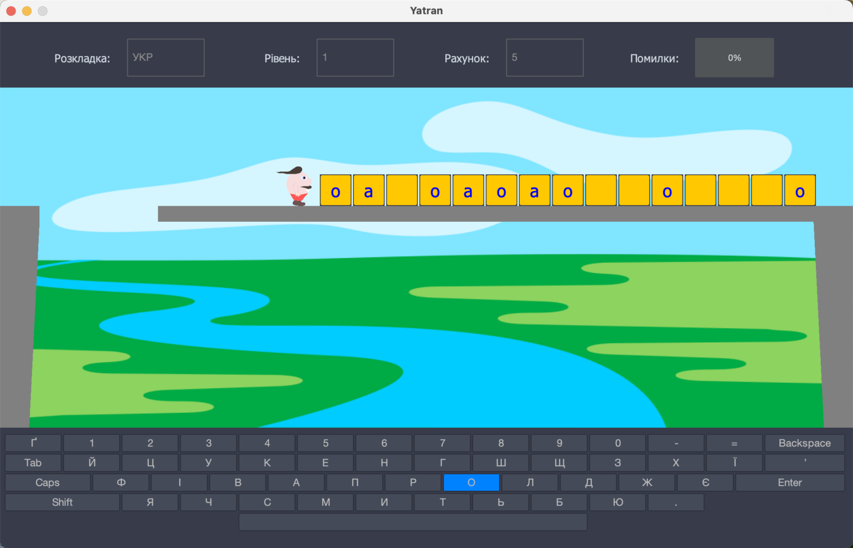Select the Рівень level field
The height and width of the screenshot is (548, 853).
pos(355,58)
